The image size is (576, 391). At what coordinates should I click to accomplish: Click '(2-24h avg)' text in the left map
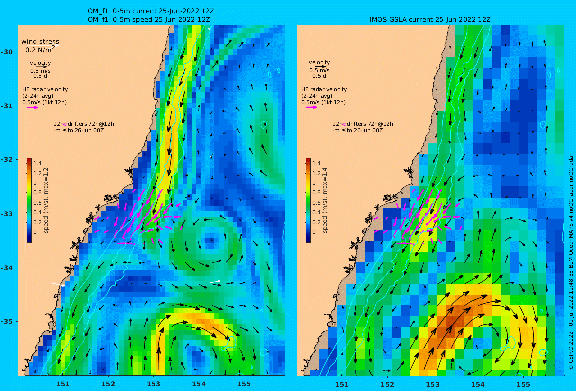[38, 96]
